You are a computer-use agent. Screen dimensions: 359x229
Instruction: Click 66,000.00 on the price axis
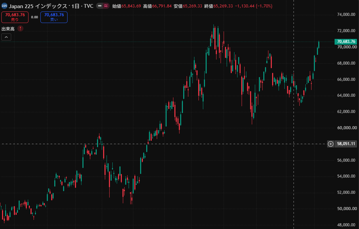347,79
